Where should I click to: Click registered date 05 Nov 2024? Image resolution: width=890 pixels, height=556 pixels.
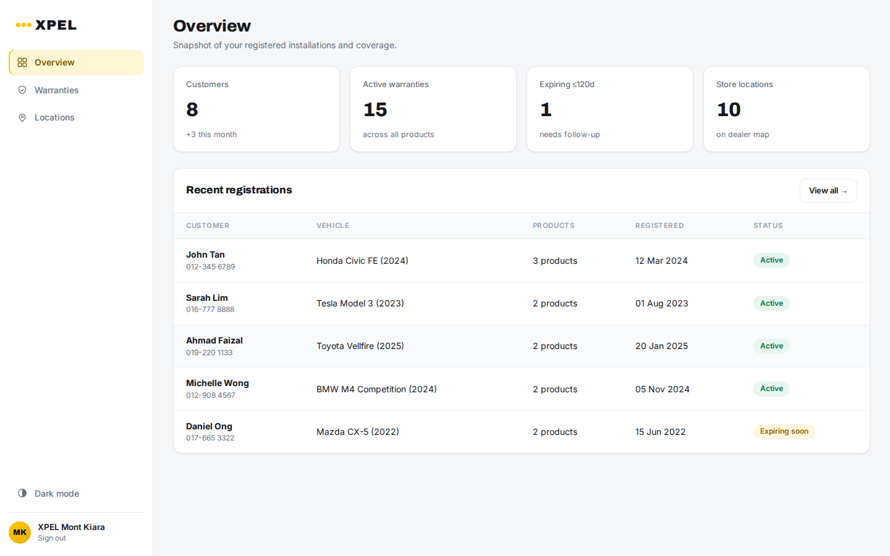[663, 389]
